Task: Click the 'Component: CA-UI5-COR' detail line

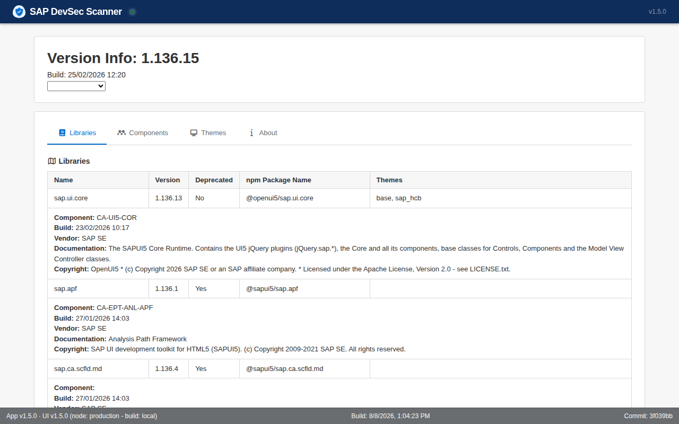Action: 95,217
